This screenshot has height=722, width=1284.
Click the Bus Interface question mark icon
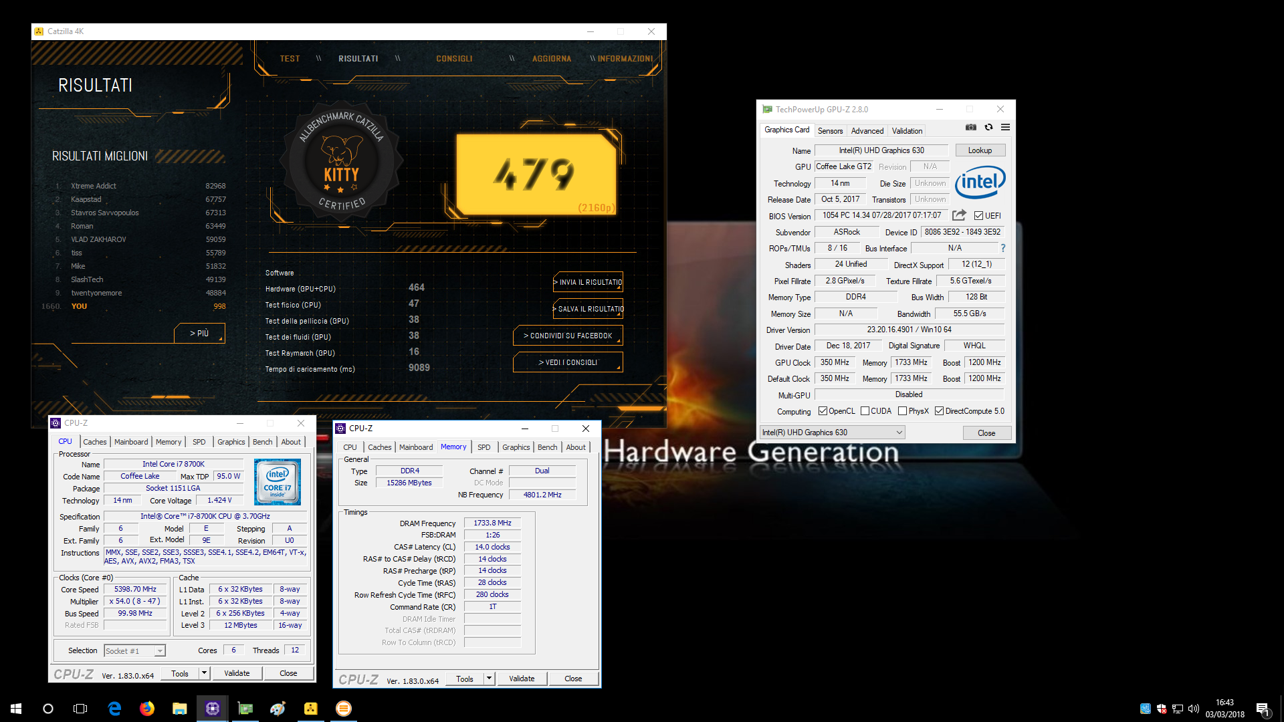pyautogui.click(x=1002, y=248)
